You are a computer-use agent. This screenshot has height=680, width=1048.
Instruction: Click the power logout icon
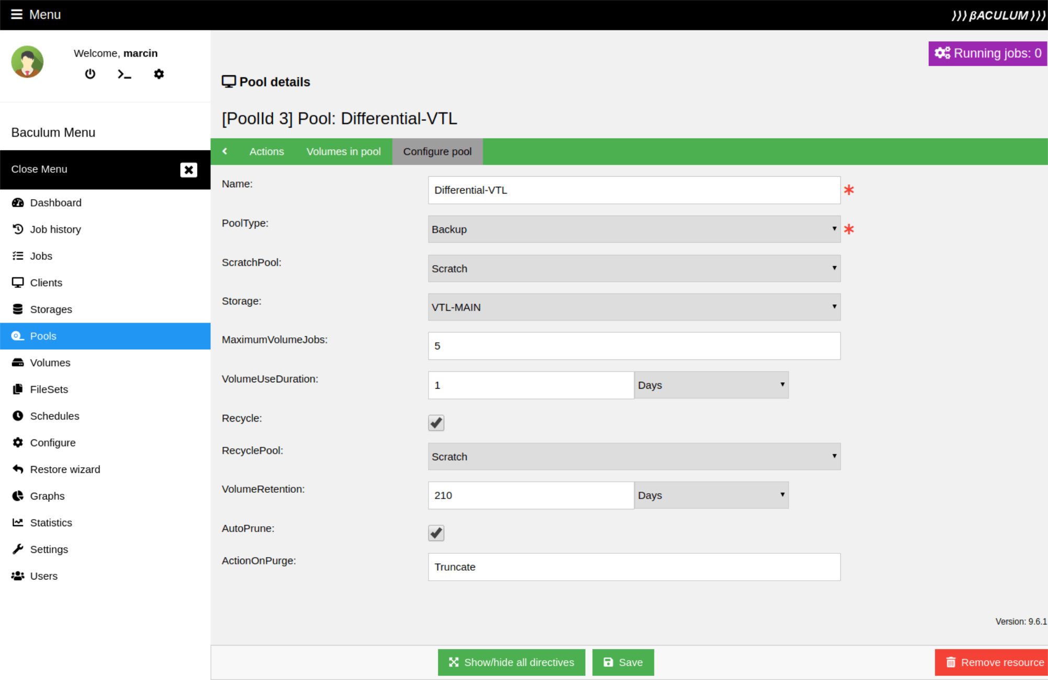90,74
